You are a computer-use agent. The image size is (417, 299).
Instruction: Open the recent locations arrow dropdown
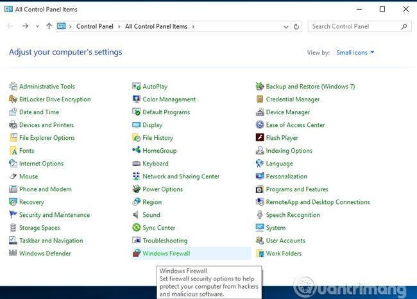coord(37,26)
